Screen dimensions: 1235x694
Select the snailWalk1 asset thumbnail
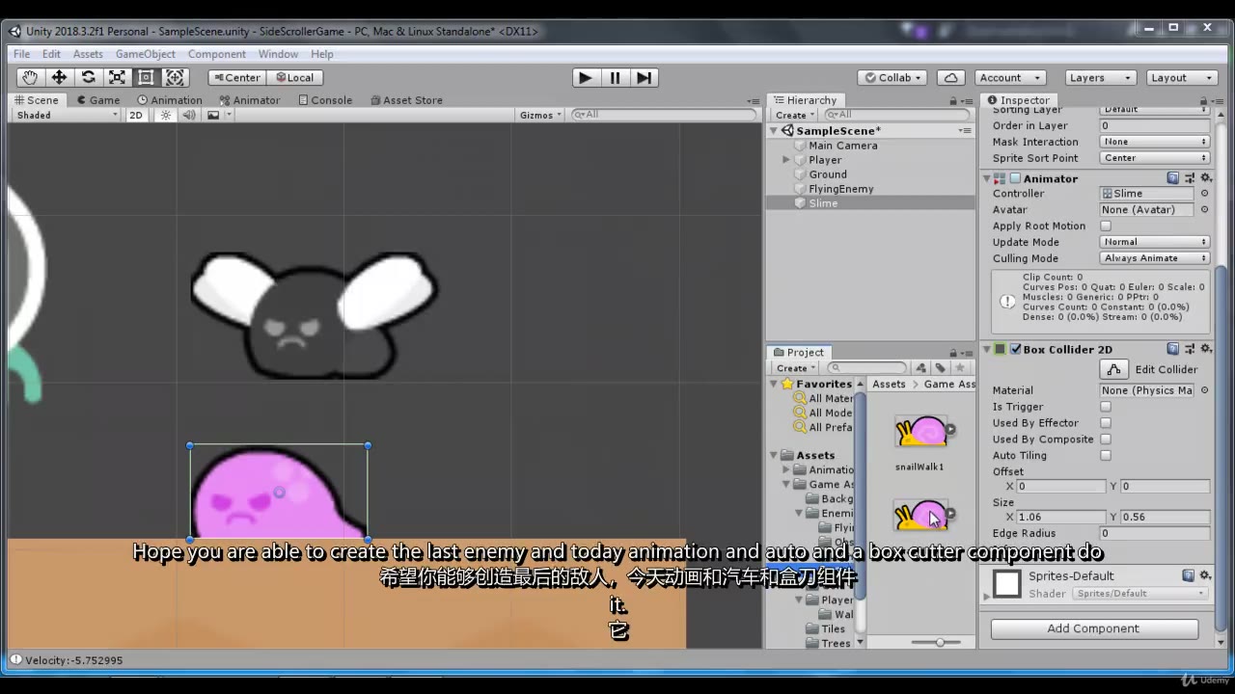921,432
